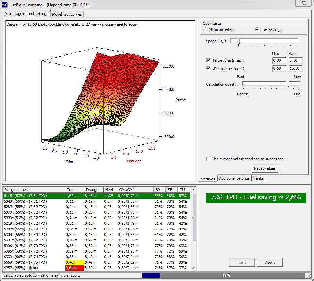Click the 11% progress bar
The height and width of the screenshot is (281, 314).
[x=223, y=275]
